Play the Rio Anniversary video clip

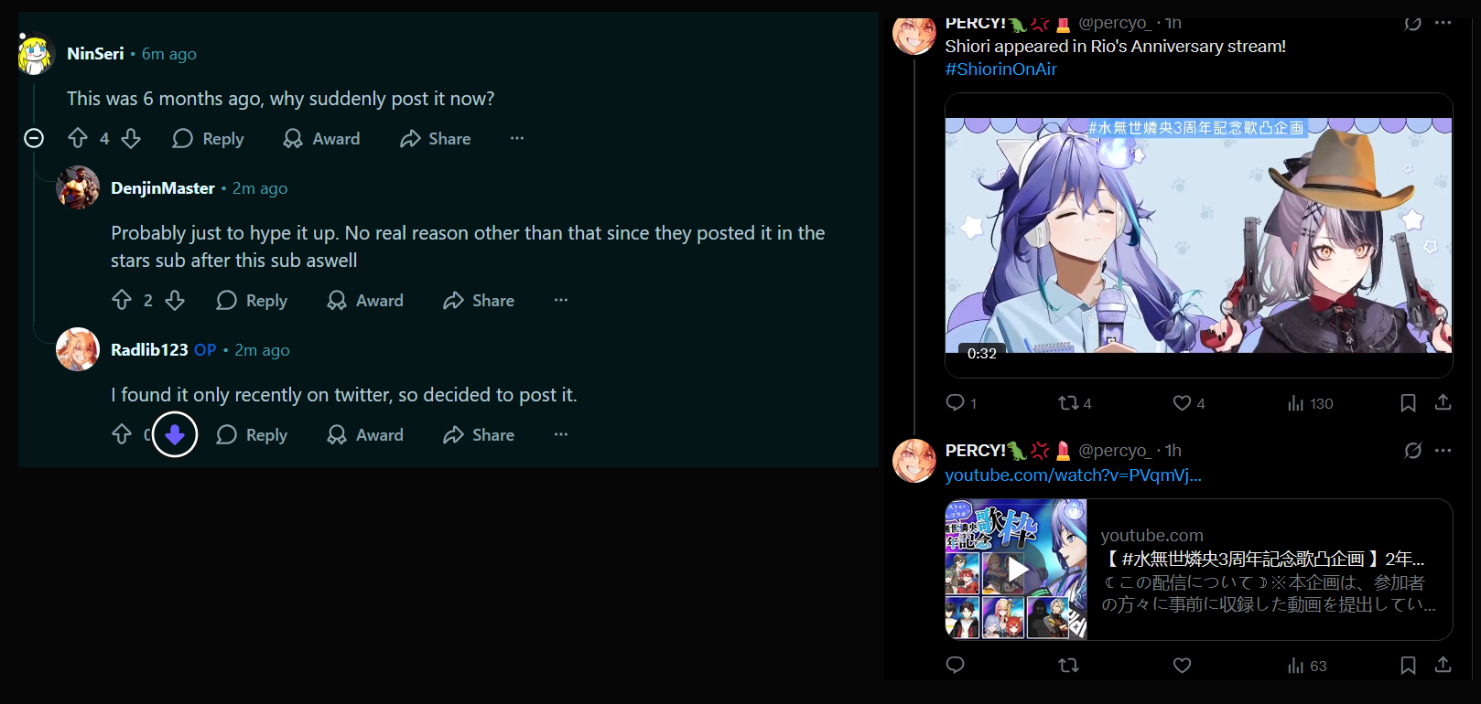[1198, 235]
